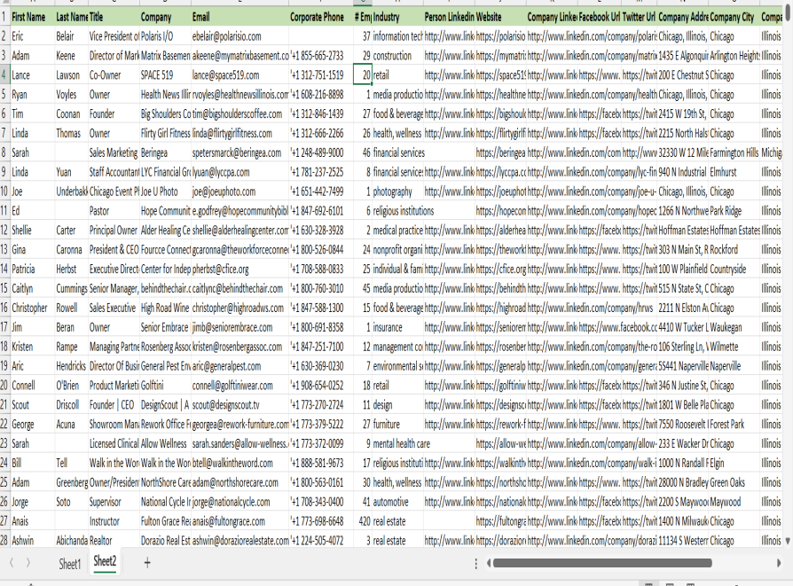Screen dimensions: 793x586
Task: Click the Golftini company cell
Action: click(165, 386)
